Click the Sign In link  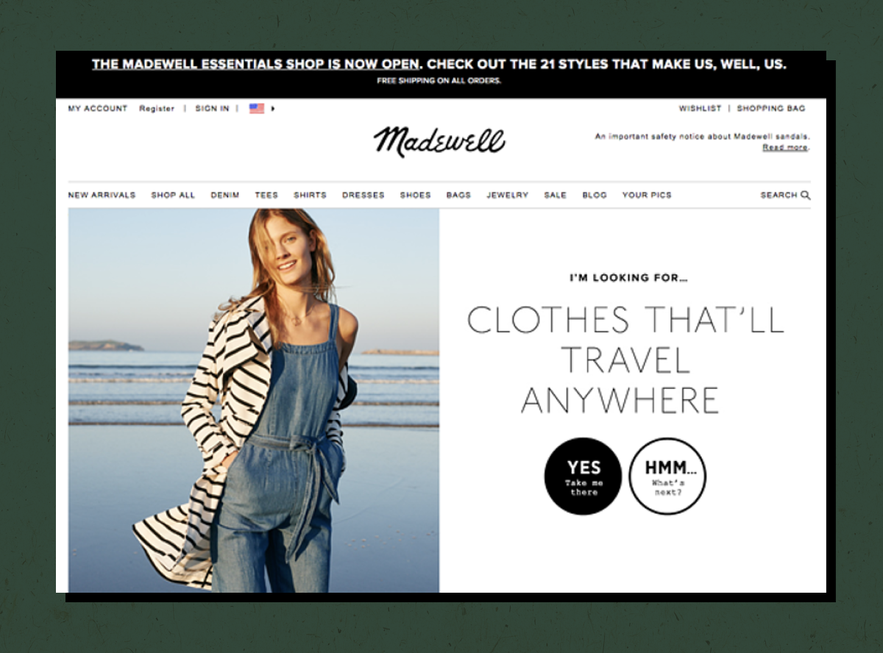pos(212,108)
